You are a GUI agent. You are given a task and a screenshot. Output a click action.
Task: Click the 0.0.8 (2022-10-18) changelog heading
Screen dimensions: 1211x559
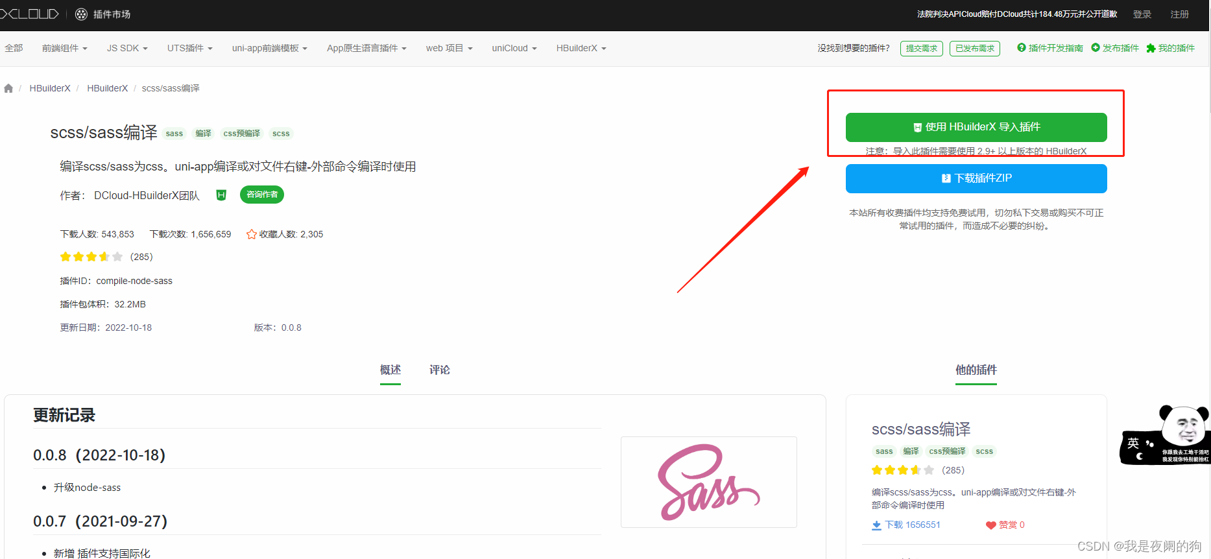click(x=99, y=455)
